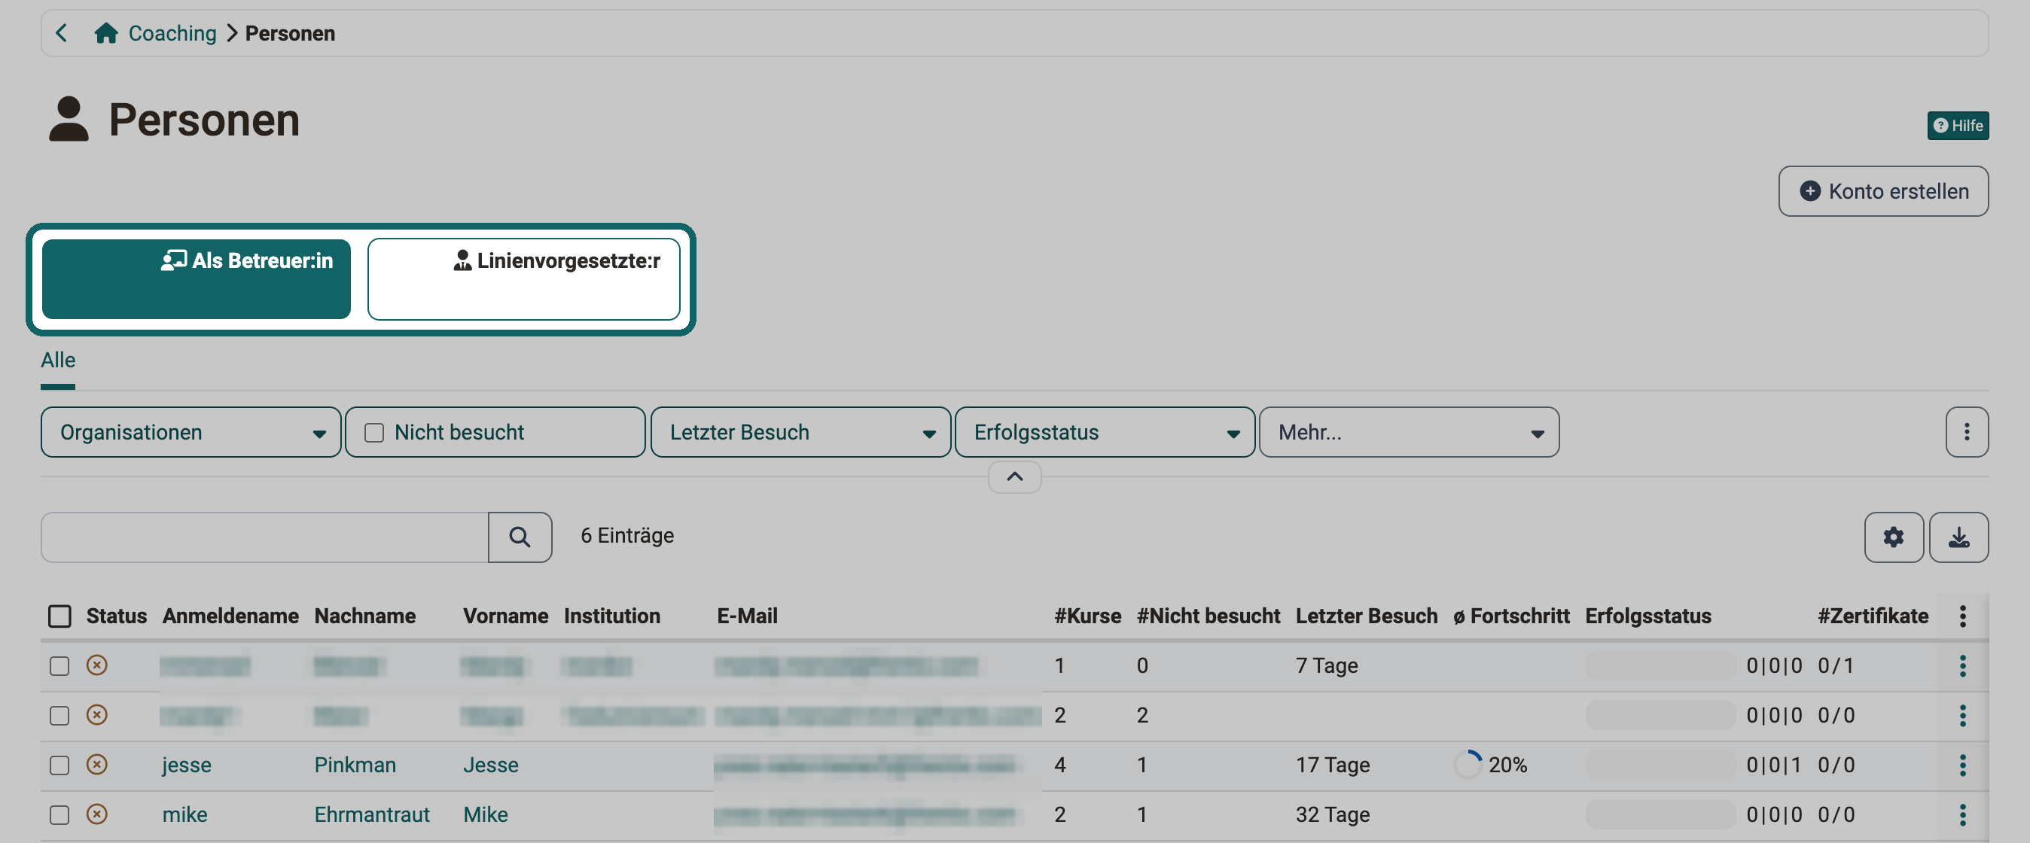Open three-dot menu in table header
The width and height of the screenshot is (2030, 843).
(1962, 616)
